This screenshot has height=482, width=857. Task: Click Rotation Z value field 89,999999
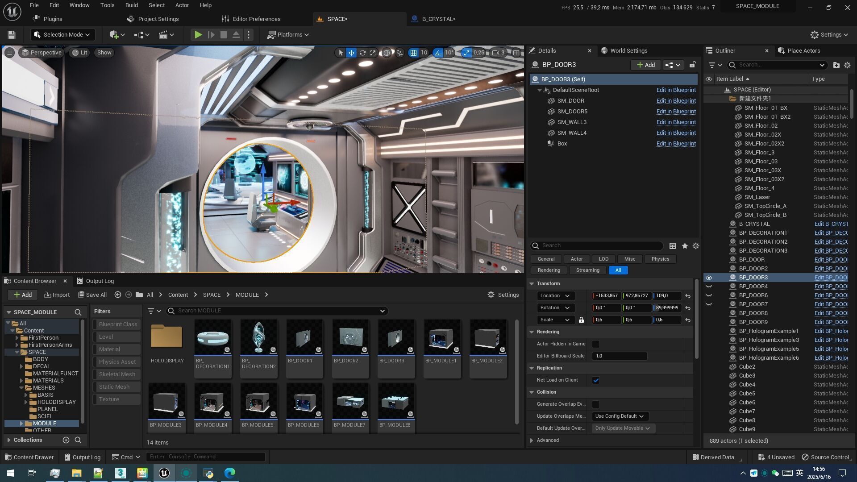[x=667, y=308]
